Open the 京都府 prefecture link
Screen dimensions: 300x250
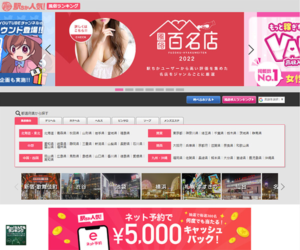click(203, 145)
